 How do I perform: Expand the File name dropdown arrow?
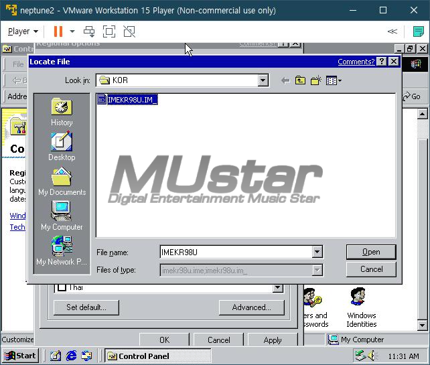tap(317, 252)
